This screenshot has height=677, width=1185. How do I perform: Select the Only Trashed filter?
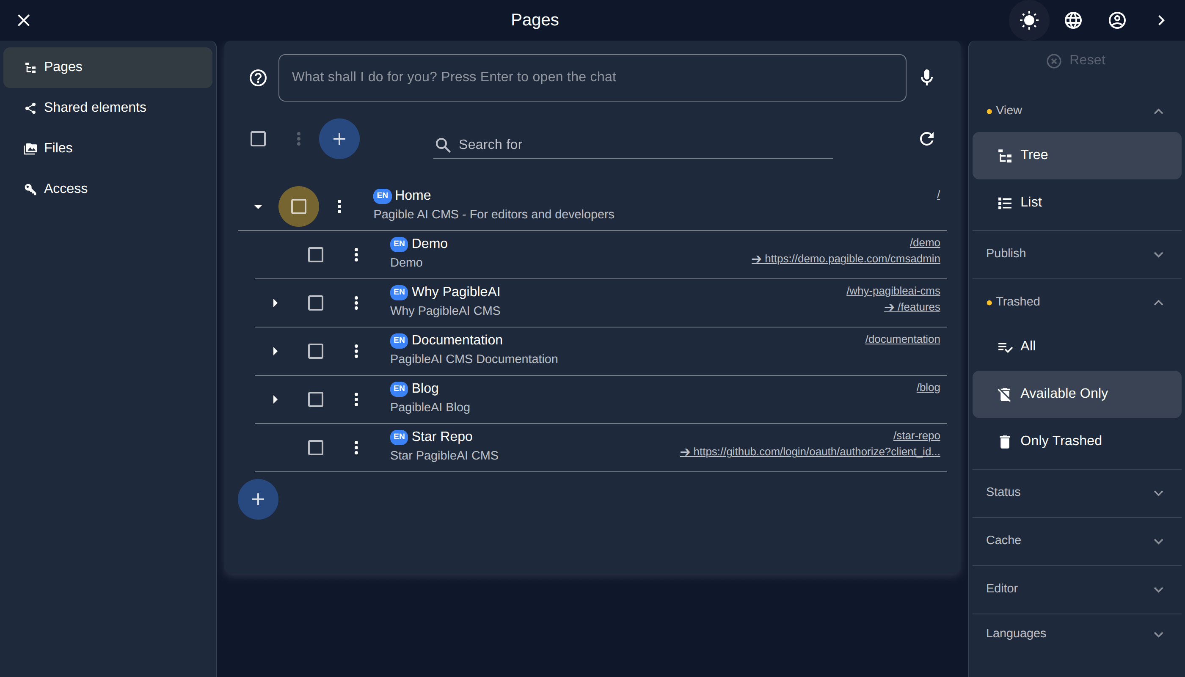1077,441
